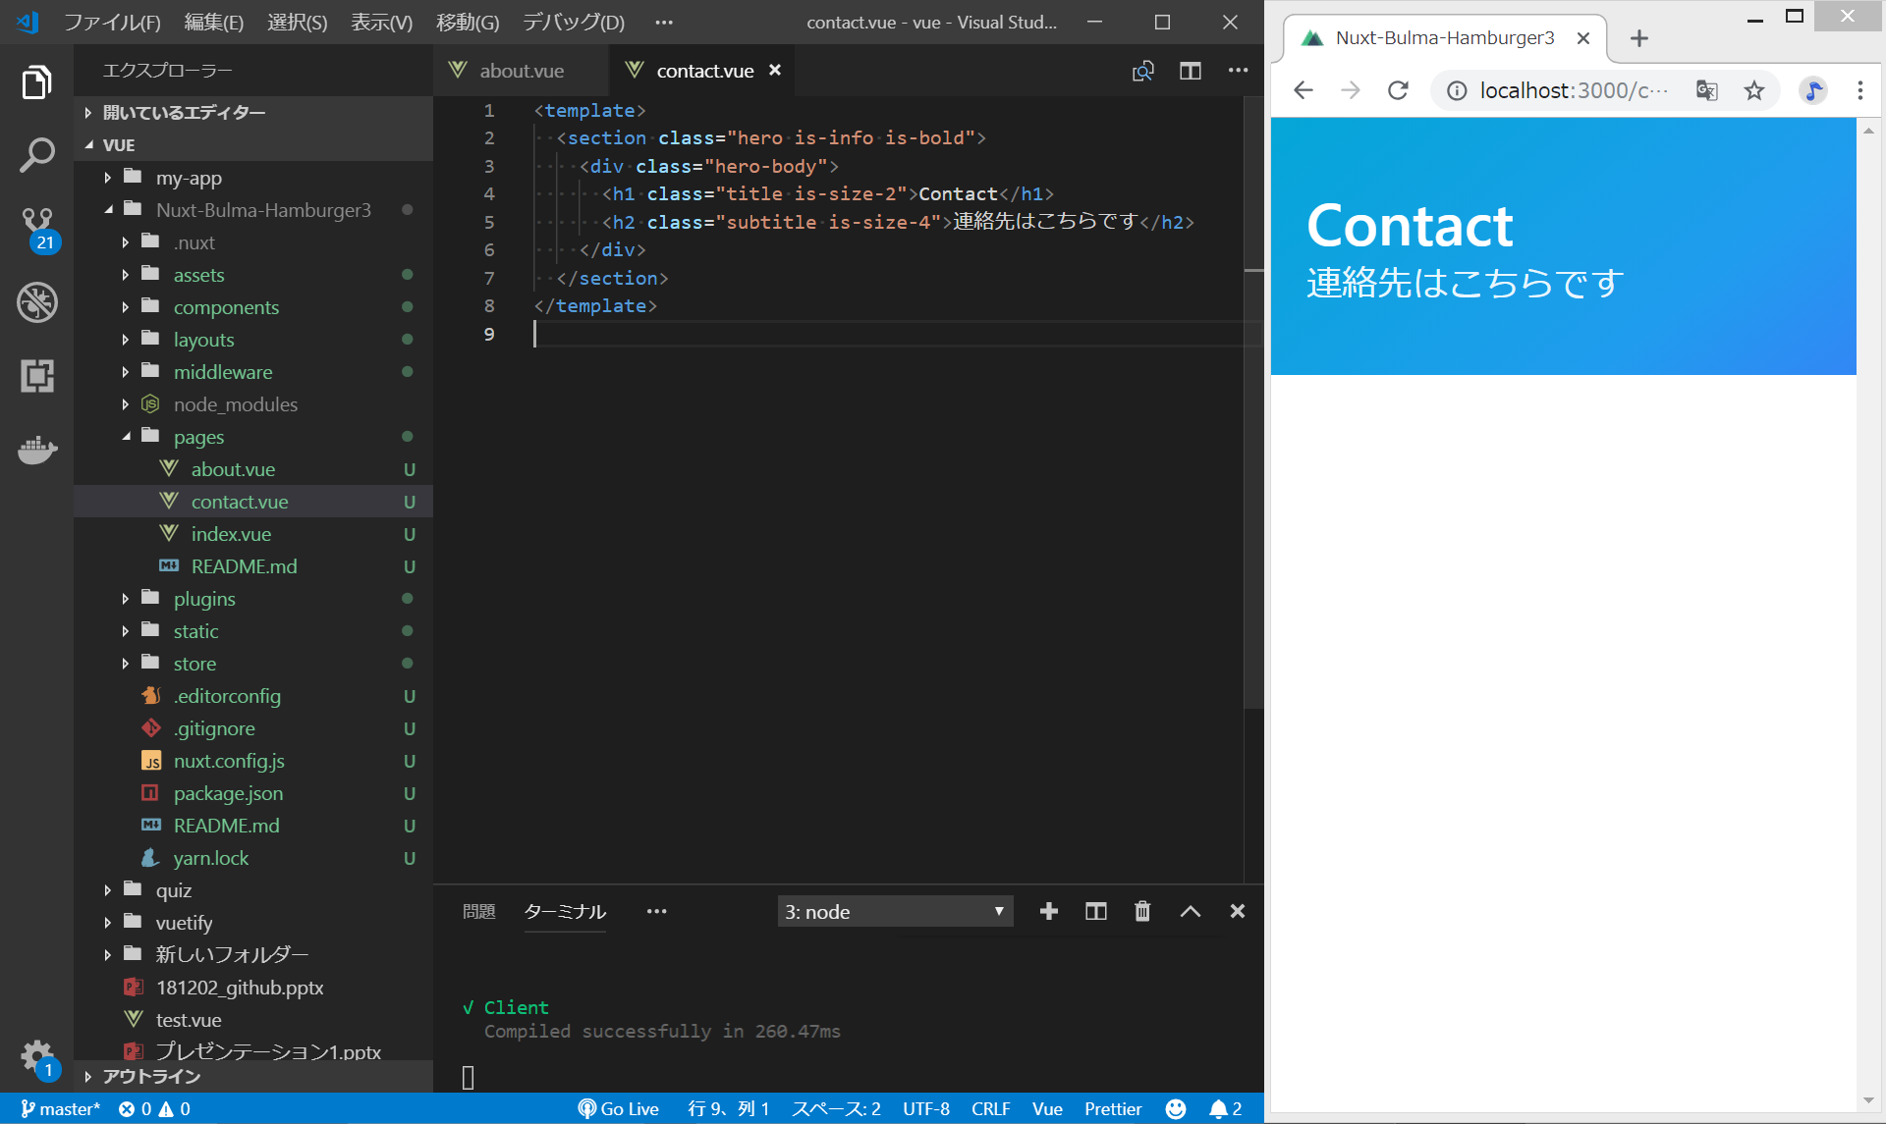Open the ファイル(F) menu
This screenshot has height=1124, width=1886.
112,22
